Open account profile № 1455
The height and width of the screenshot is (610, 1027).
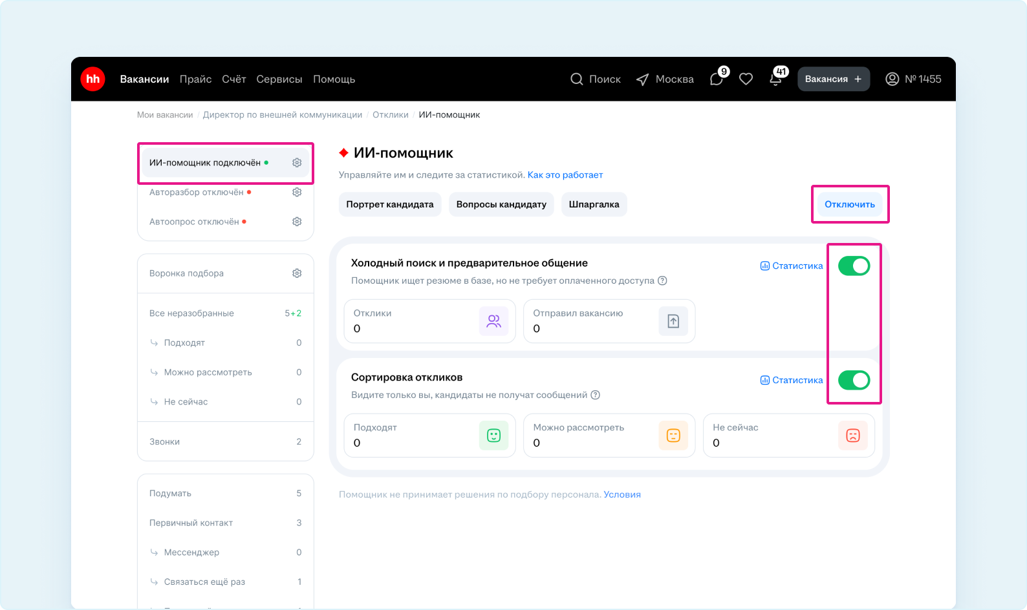pos(913,79)
